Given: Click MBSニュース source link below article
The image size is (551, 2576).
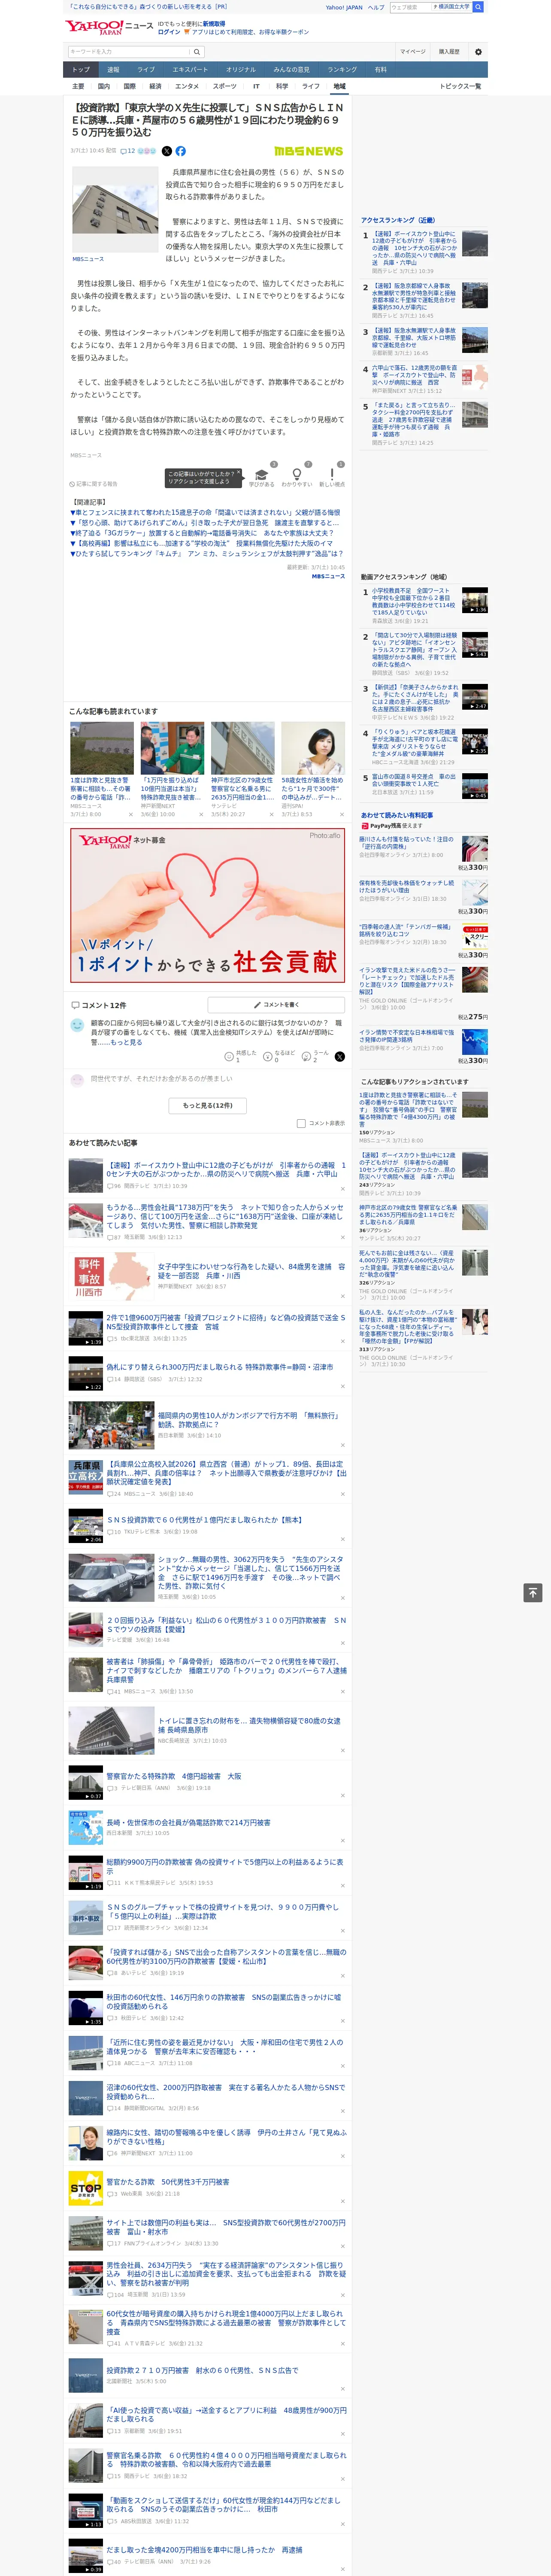Looking at the screenshot, I should (x=328, y=576).
